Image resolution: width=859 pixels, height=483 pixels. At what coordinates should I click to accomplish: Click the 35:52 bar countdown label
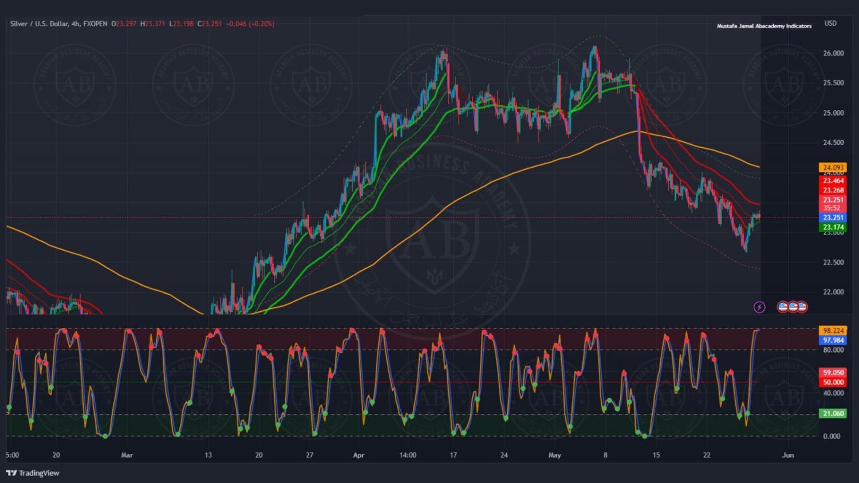(832, 208)
